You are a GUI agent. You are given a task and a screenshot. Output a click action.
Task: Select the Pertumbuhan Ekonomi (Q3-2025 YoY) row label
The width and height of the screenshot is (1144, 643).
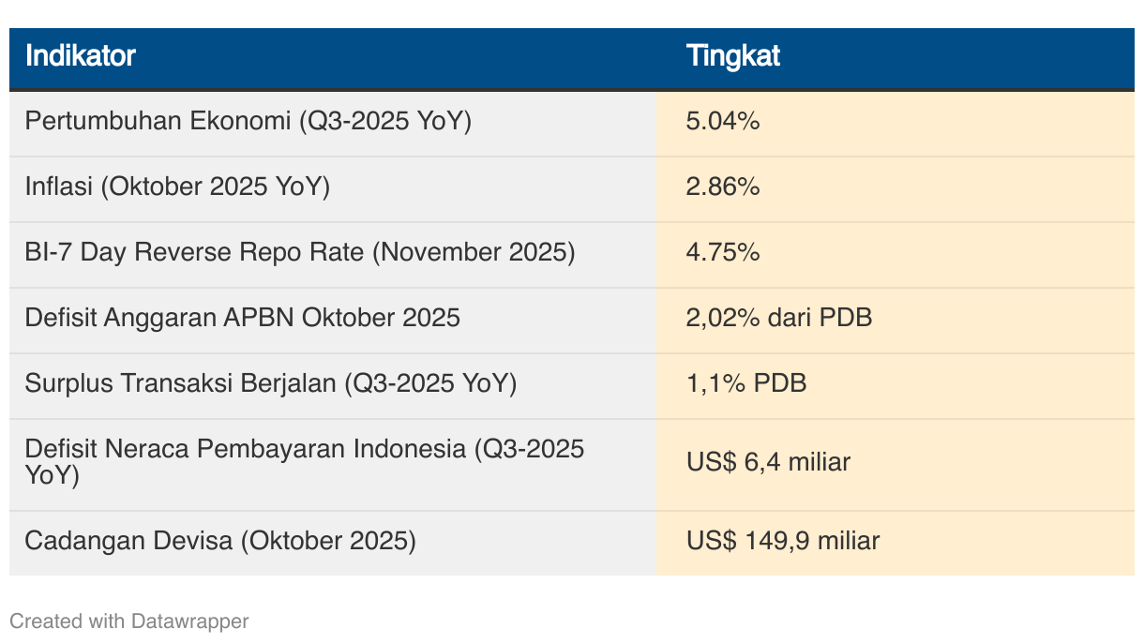pyautogui.click(x=248, y=122)
